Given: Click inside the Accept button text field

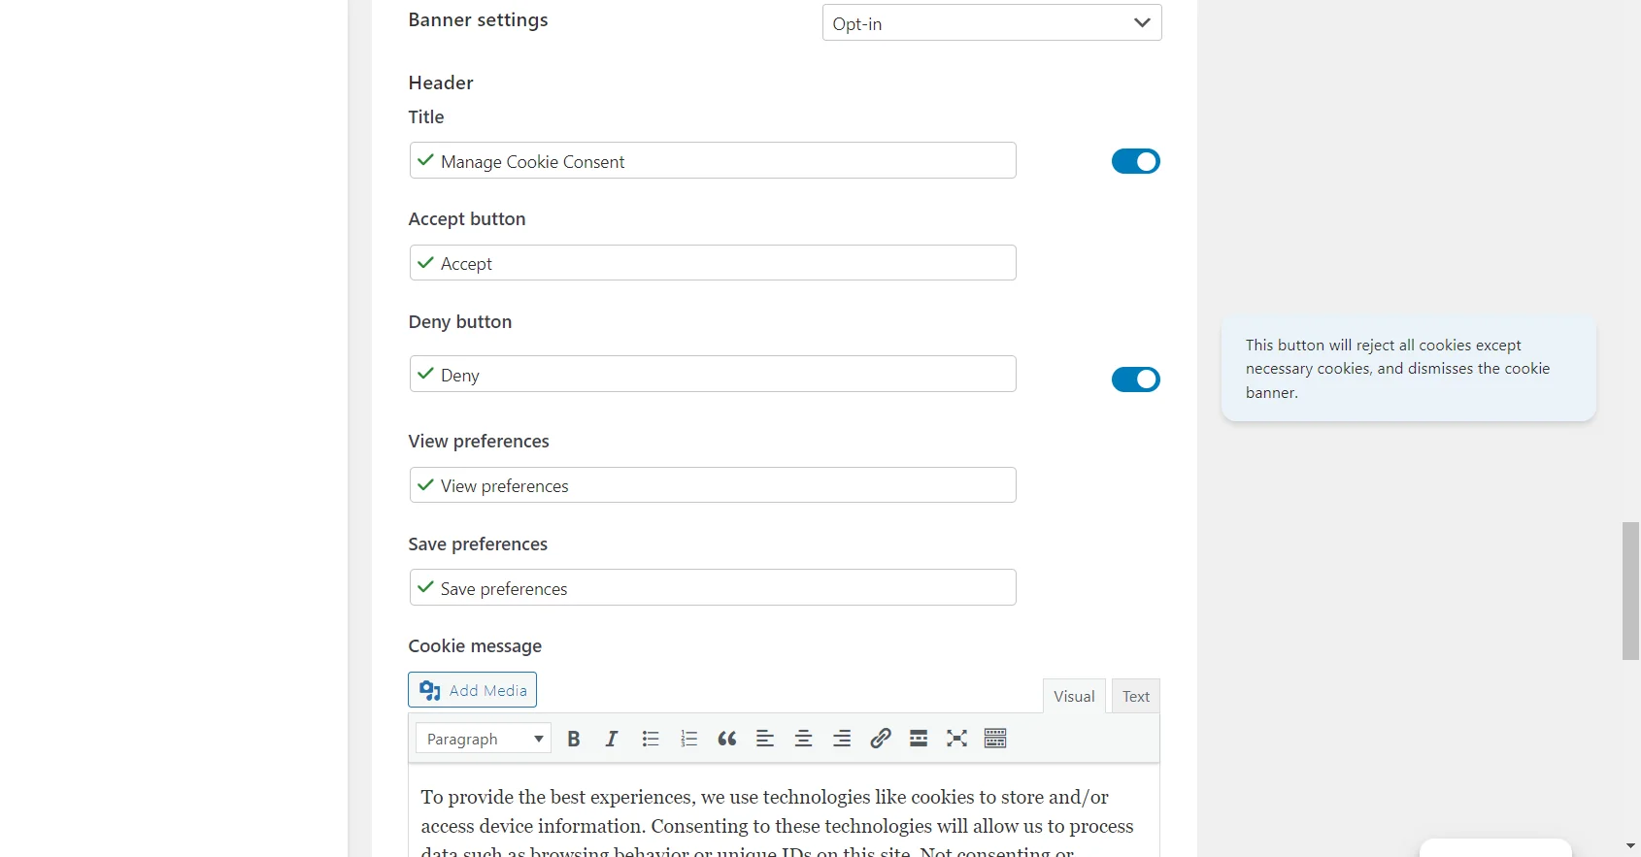Looking at the screenshot, I should coord(712,262).
